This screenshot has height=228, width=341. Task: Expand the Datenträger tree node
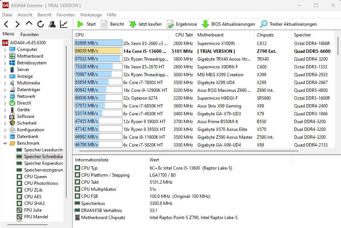5,90
